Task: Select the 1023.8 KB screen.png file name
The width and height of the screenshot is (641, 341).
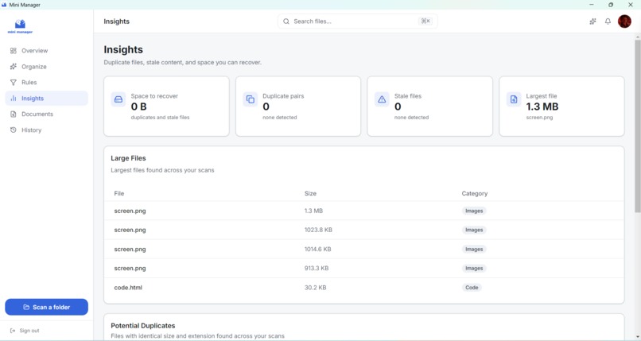Action: coord(130,230)
